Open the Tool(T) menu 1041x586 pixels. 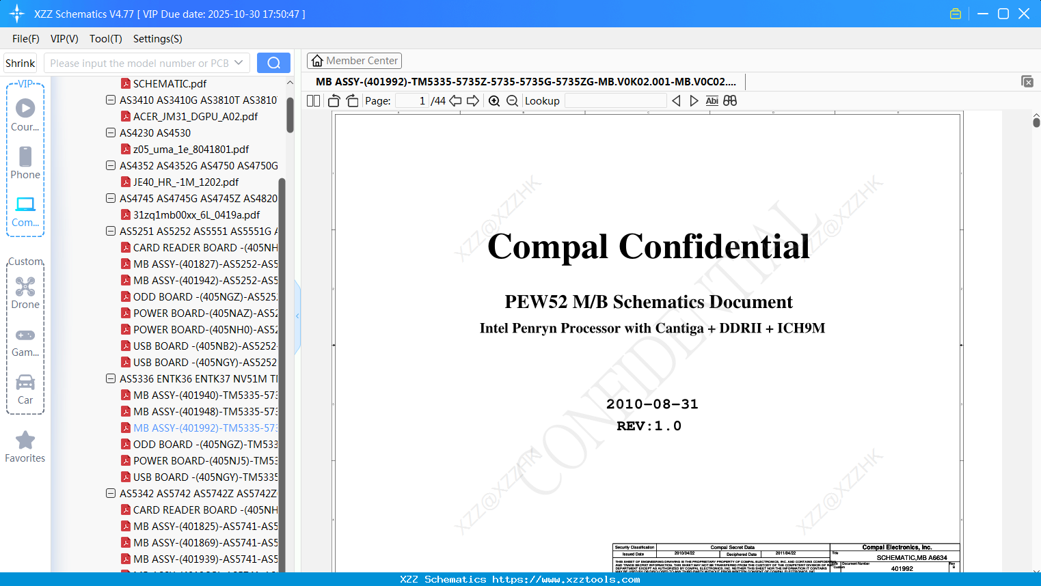point(106,39)
